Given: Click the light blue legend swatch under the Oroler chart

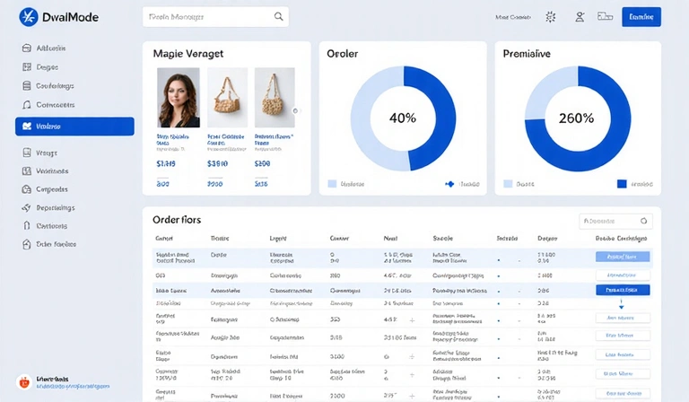Looking at the screenshot, I should click(x=332, y=184).
